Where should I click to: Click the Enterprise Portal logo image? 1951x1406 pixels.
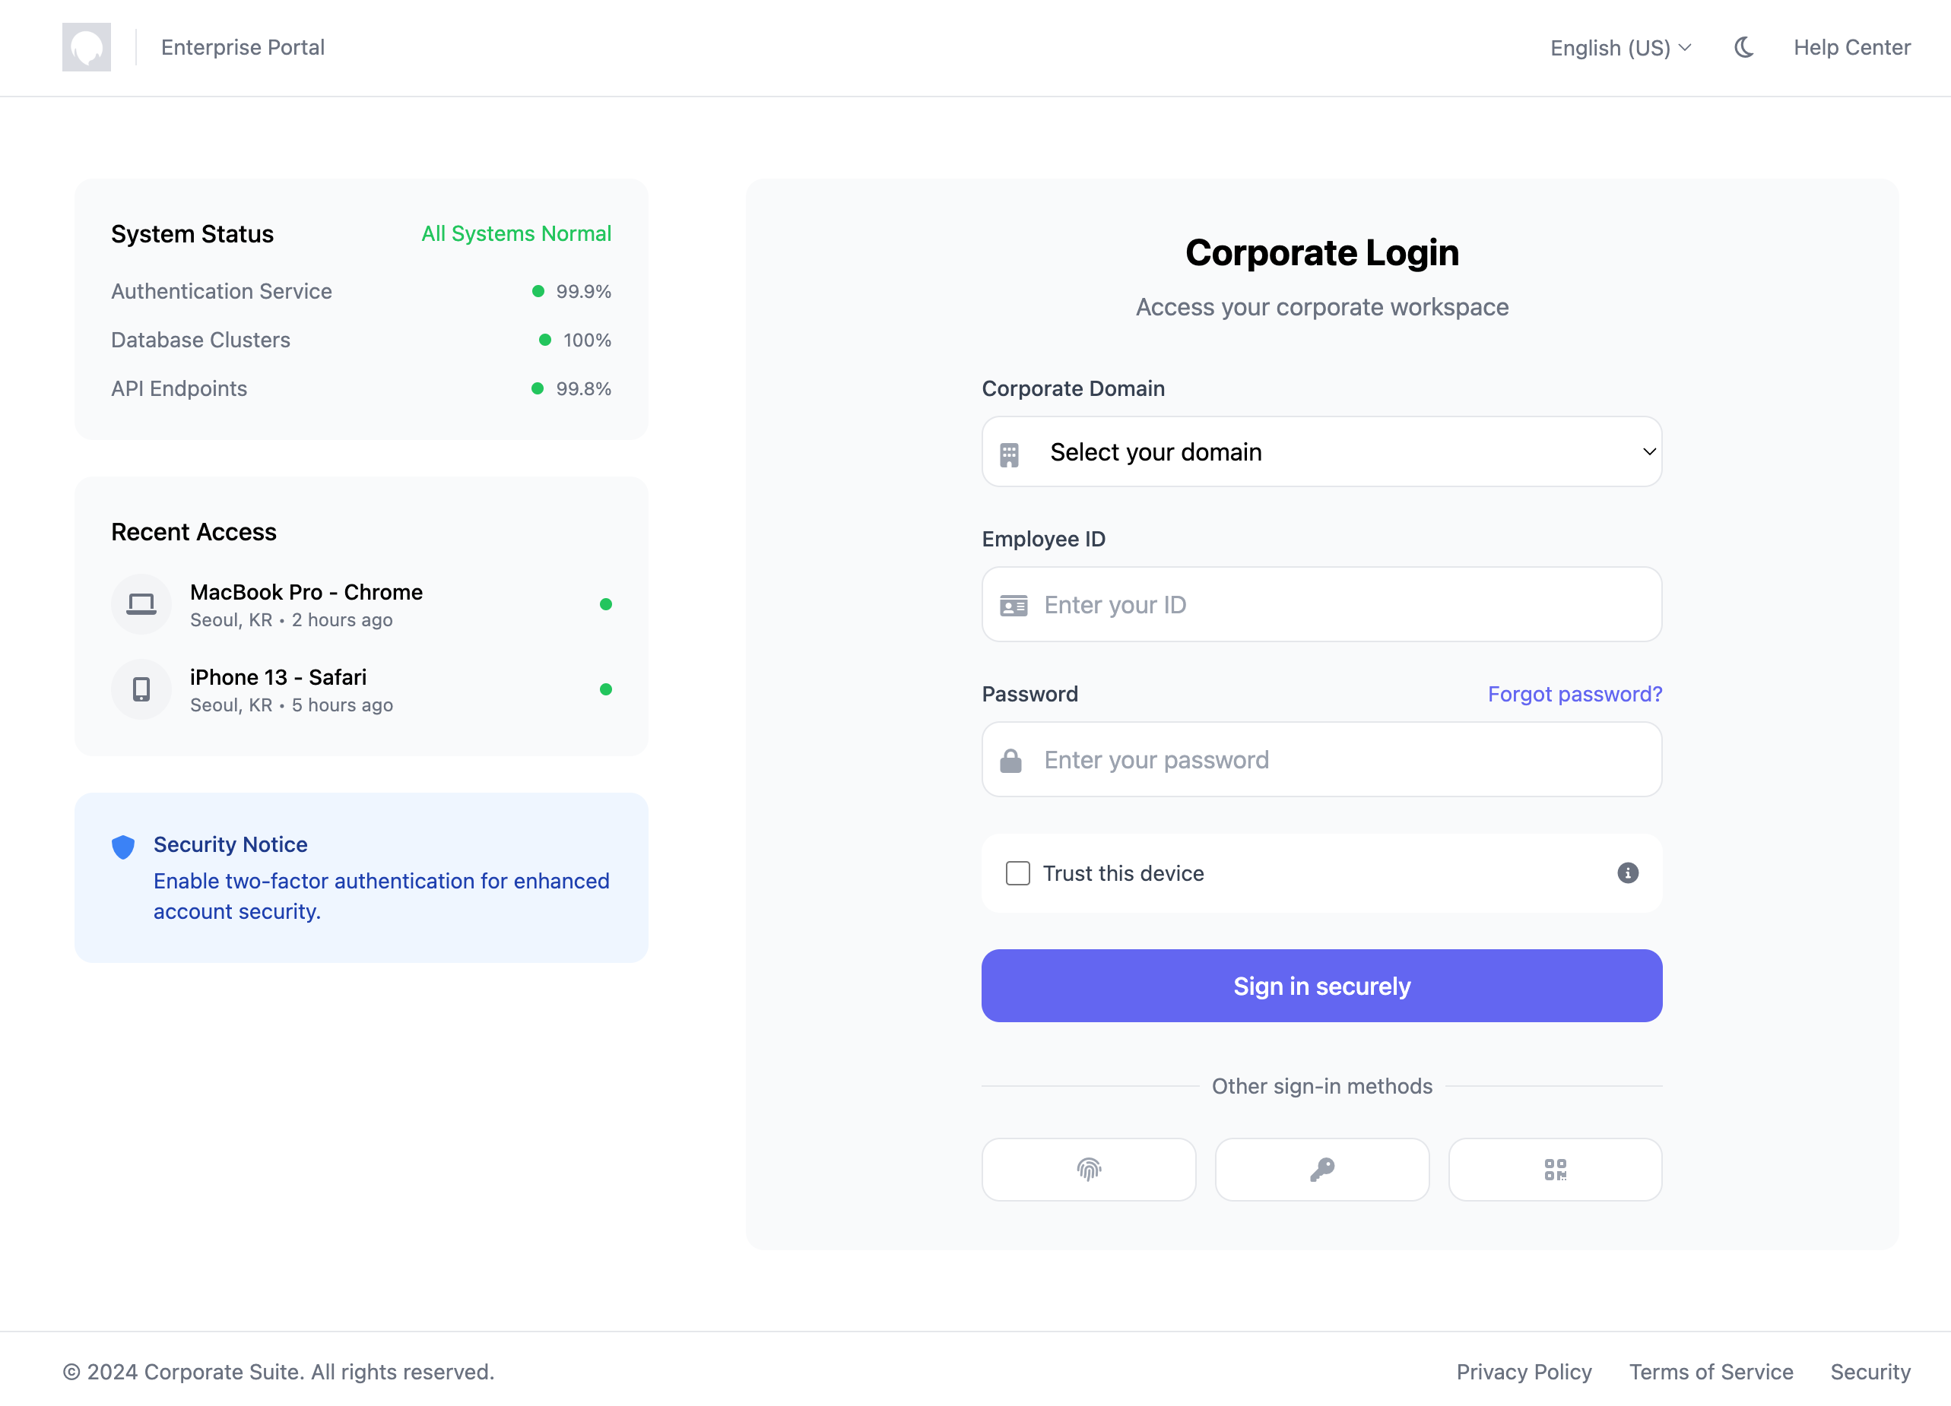coord(86,47)
